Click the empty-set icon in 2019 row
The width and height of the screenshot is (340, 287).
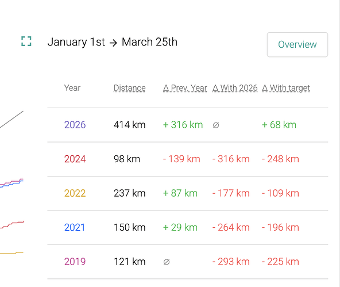tap(167, 262)
